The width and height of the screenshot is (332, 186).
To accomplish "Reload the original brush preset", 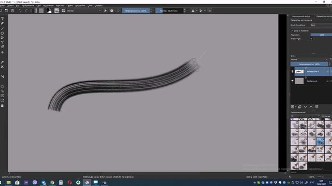I will [118, 11].
